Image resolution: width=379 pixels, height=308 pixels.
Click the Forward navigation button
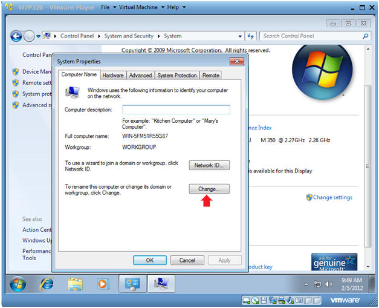(29, 36)
